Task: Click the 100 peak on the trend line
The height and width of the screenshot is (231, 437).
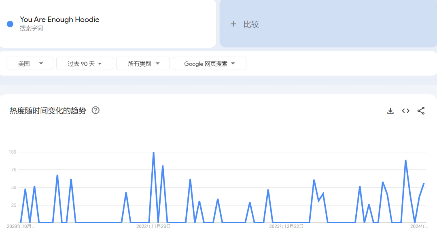Action: pyautogui.click(x=153, y=153)
